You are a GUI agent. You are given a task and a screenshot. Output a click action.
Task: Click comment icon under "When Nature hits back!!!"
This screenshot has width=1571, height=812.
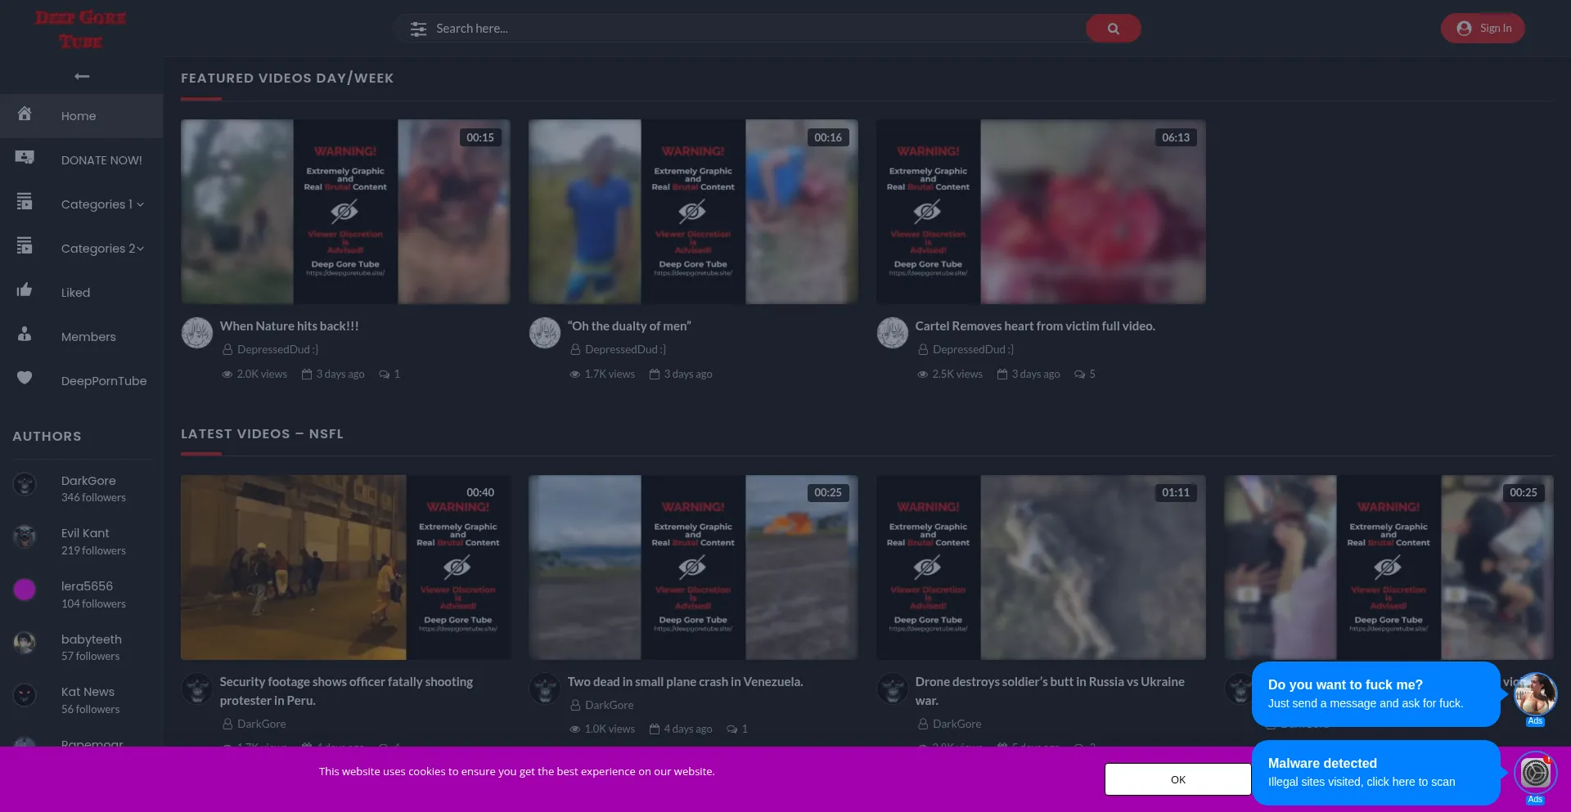384,375
